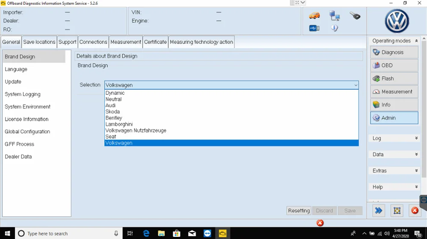The height and width of the screenshot is (239, 427).
Task: Open the Save locations tab
Action: pos(39,42)
